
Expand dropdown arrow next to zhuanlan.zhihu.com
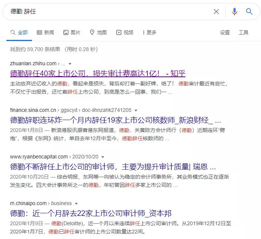click(70, 64)
